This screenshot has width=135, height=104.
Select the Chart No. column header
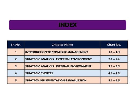(x=114, y=45)
